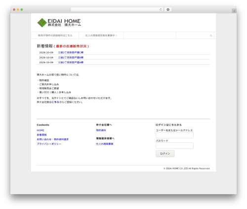The width and height of the screenshot is (247, 209).
Task: Open 物件資料 link under 仲介会社様へ
Action: click(101, 130)
